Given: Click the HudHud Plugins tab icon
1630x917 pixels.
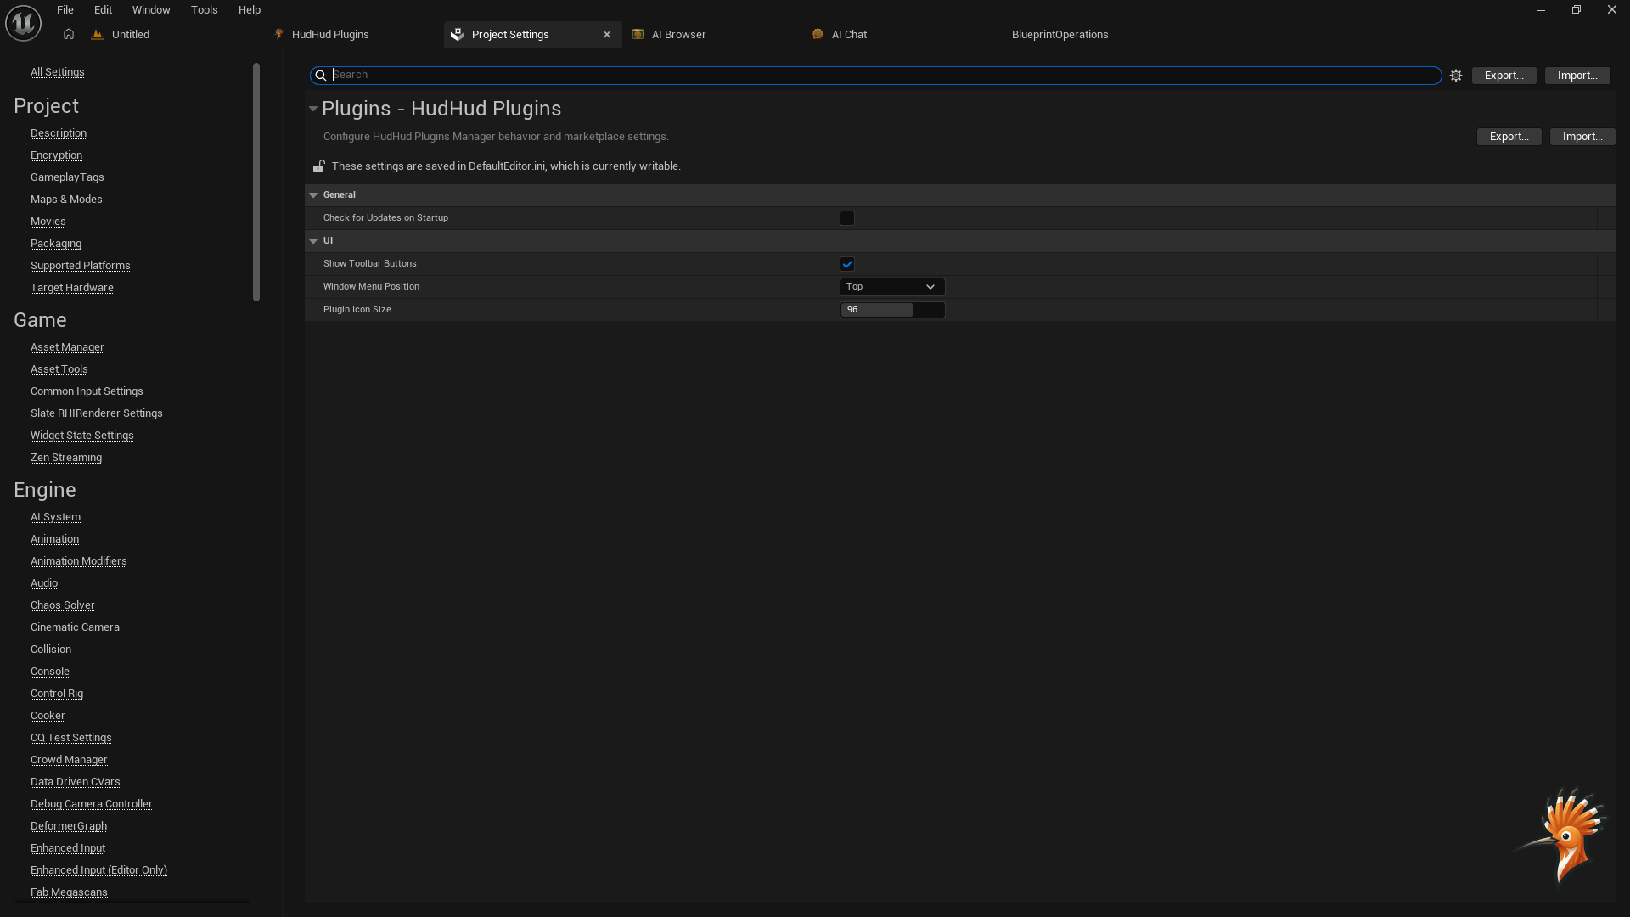Looking at the screenshot, I should pyautogui.click(x=278, y=35).
